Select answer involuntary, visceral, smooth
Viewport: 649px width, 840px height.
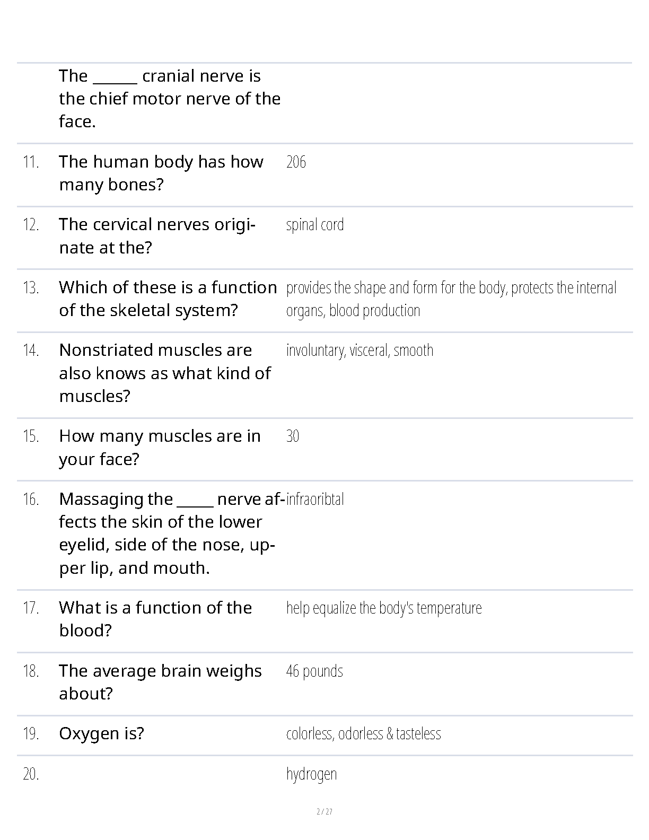(x=359, y=351)
